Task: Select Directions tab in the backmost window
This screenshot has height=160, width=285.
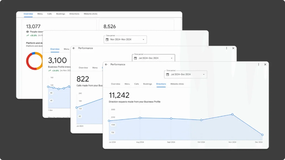Action: tap(74, 14)
